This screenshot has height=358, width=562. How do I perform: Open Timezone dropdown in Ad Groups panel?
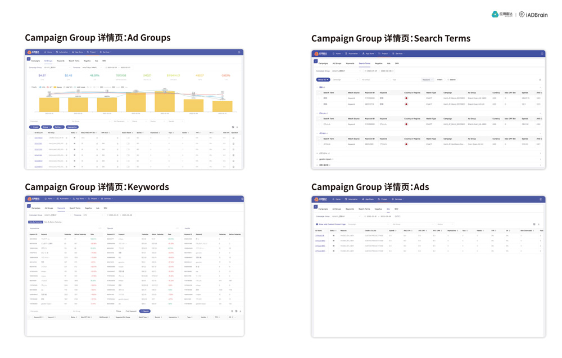coord(92,68)
